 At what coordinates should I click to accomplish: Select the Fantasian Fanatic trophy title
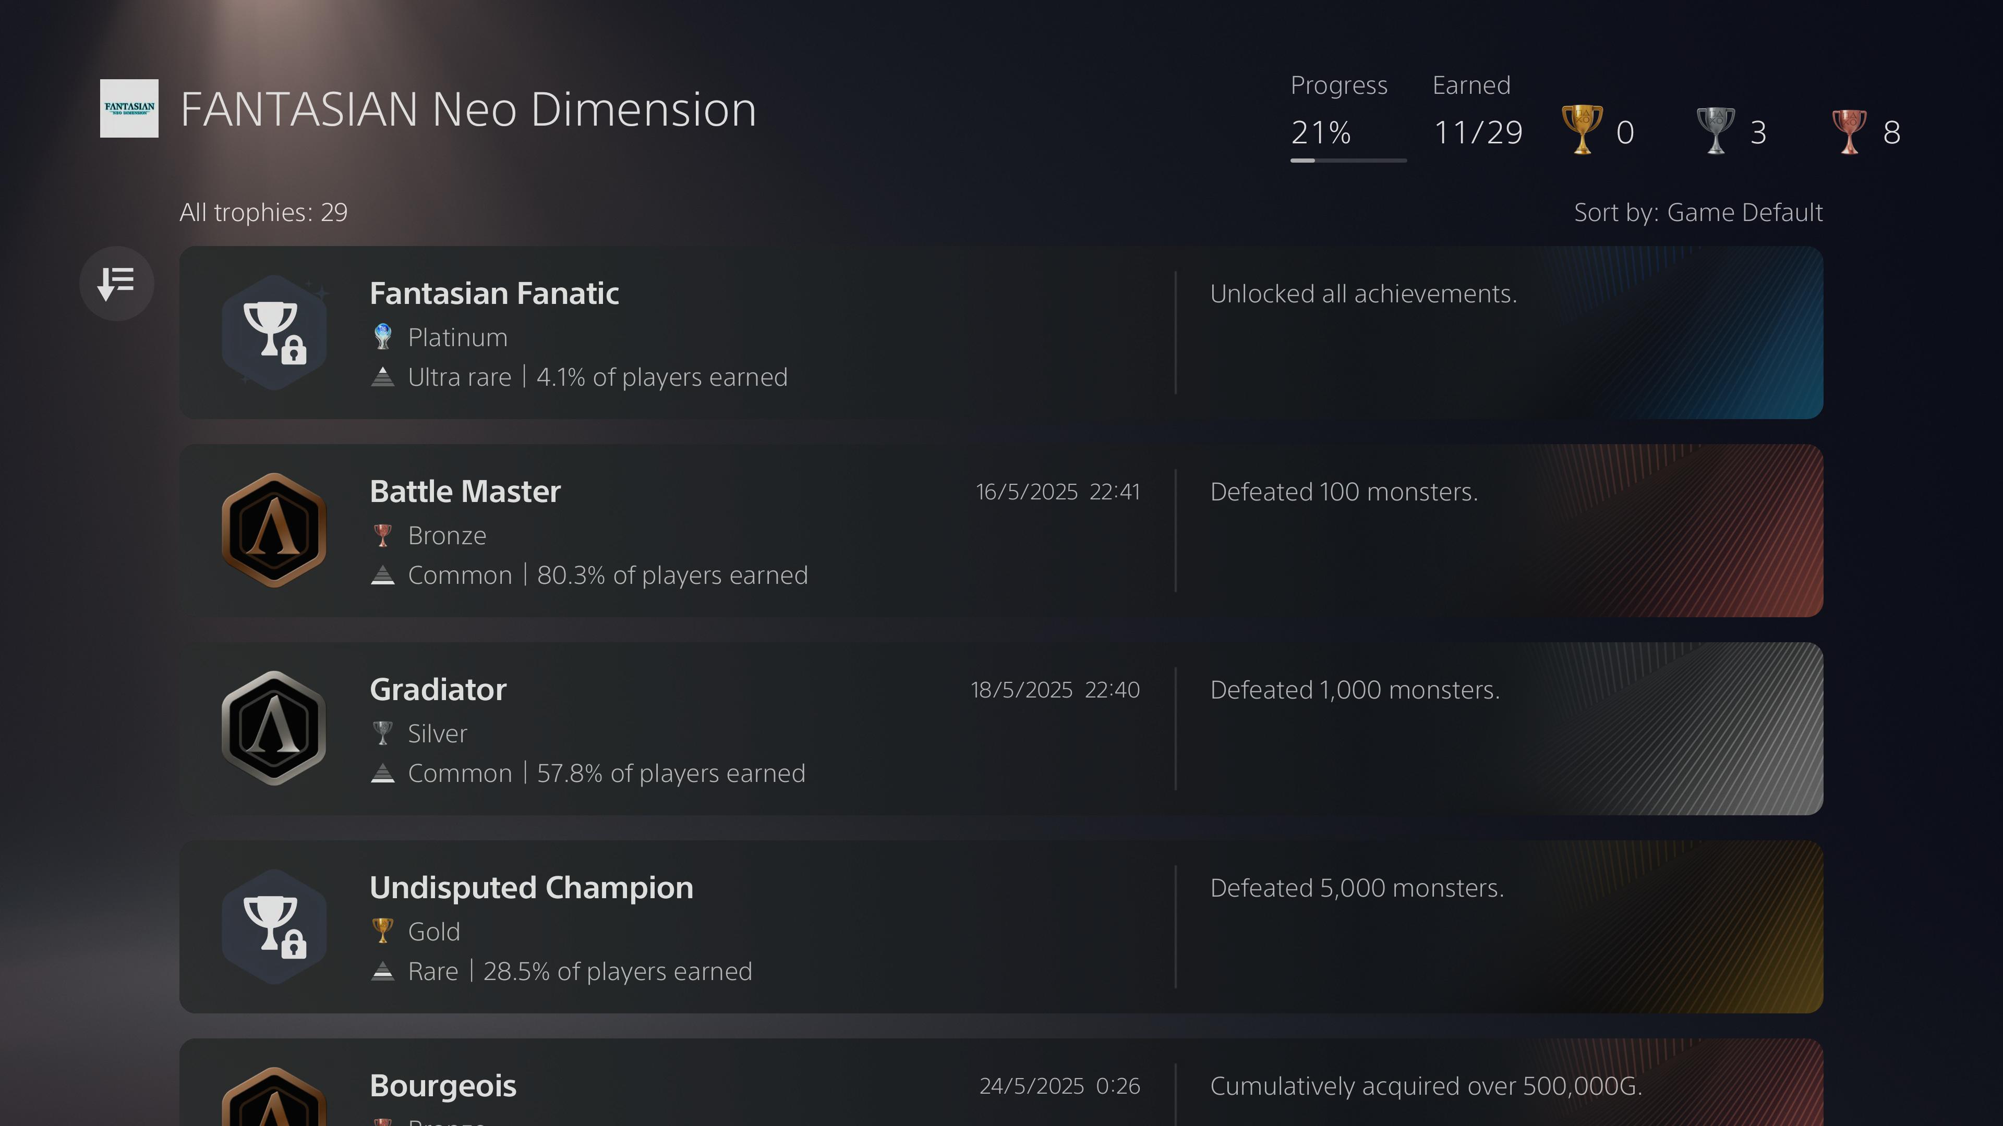(x=494, y=293)
